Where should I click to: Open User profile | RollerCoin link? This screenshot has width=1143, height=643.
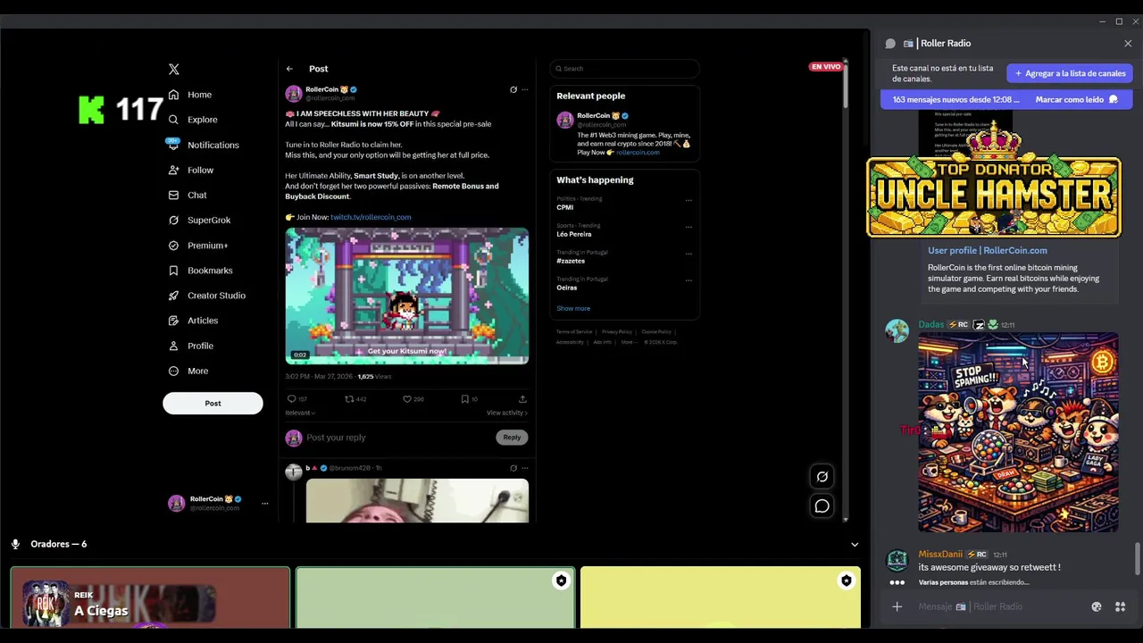click(x=988, y=251)
